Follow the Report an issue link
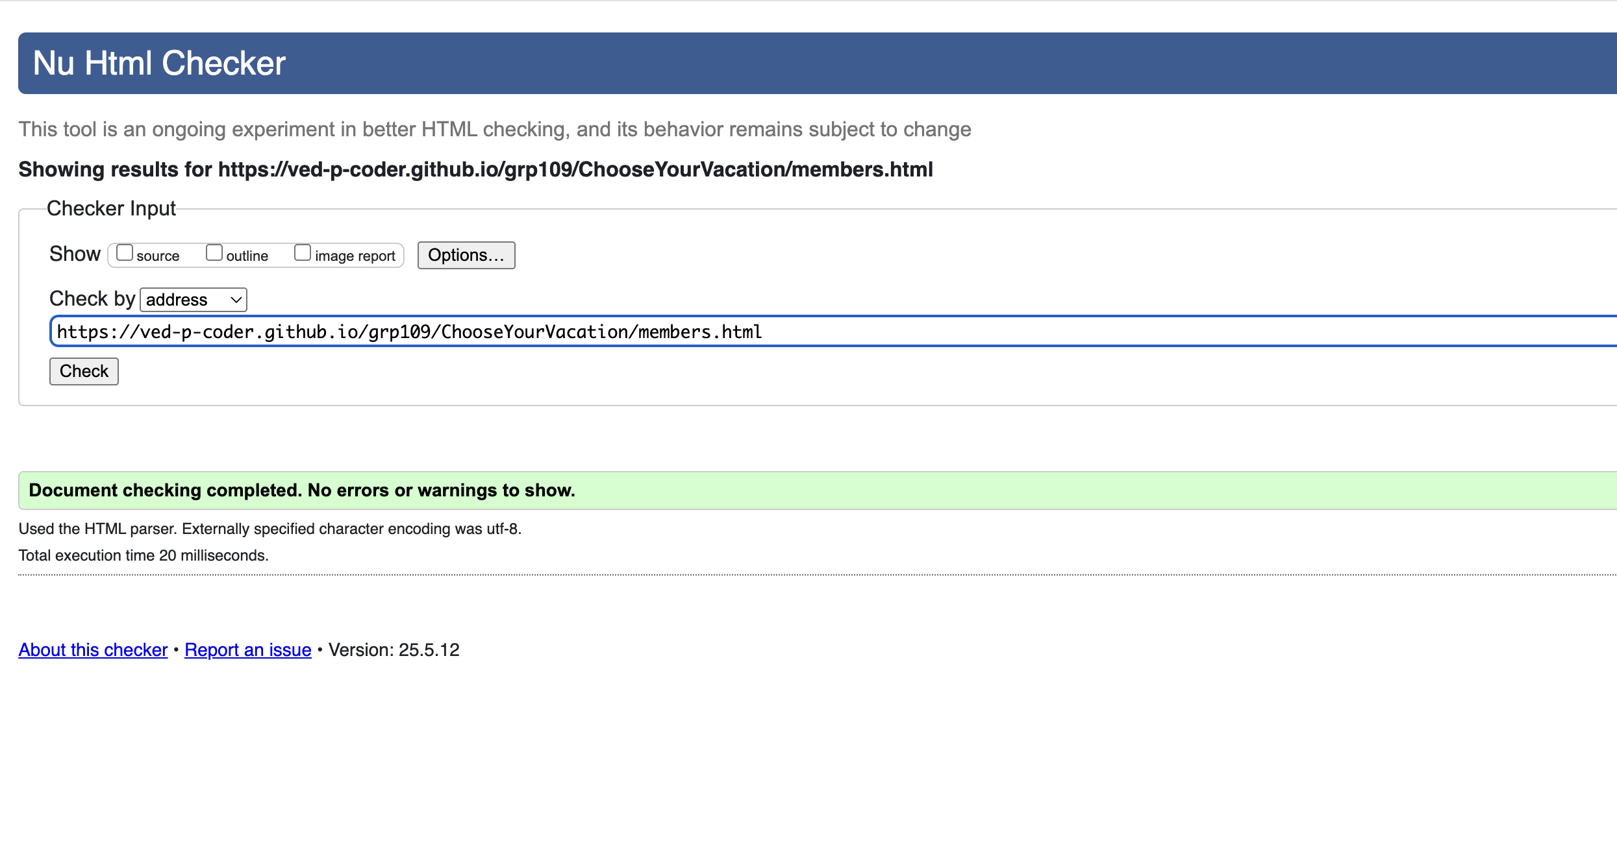 (x=248, y=650)
